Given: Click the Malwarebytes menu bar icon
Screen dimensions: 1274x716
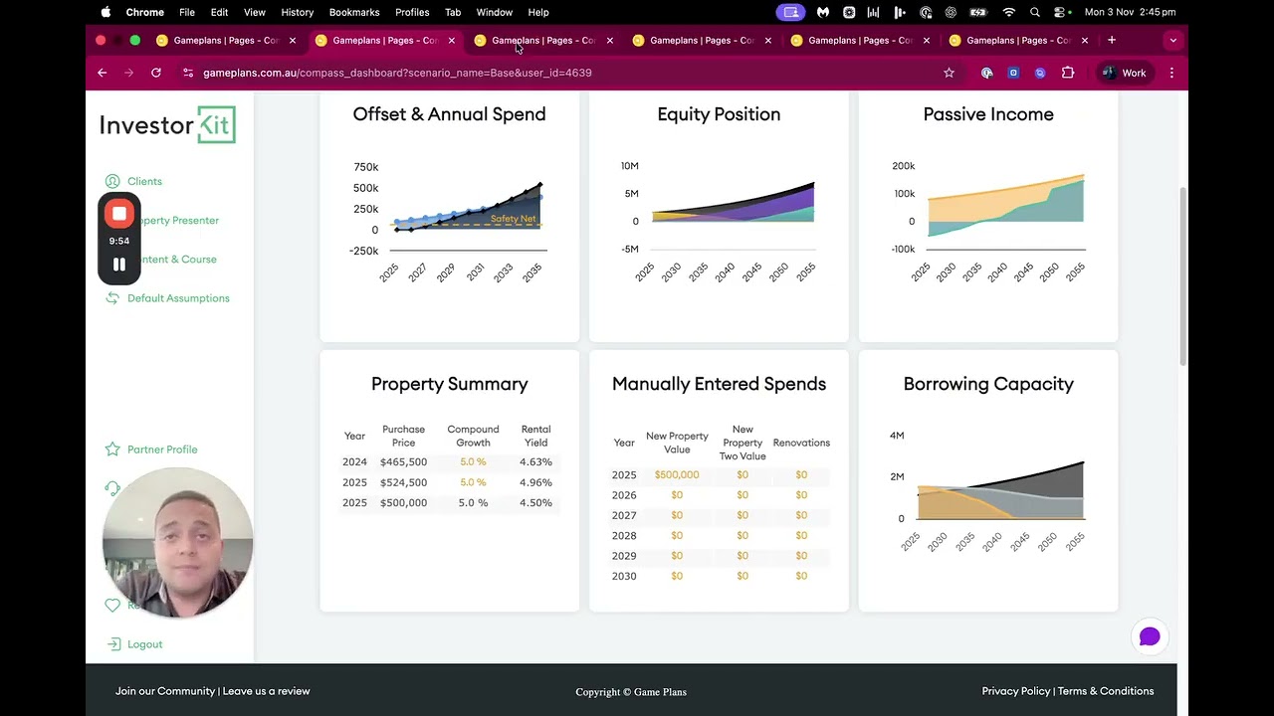Looking at the screenshot, I should pos(823,12).
